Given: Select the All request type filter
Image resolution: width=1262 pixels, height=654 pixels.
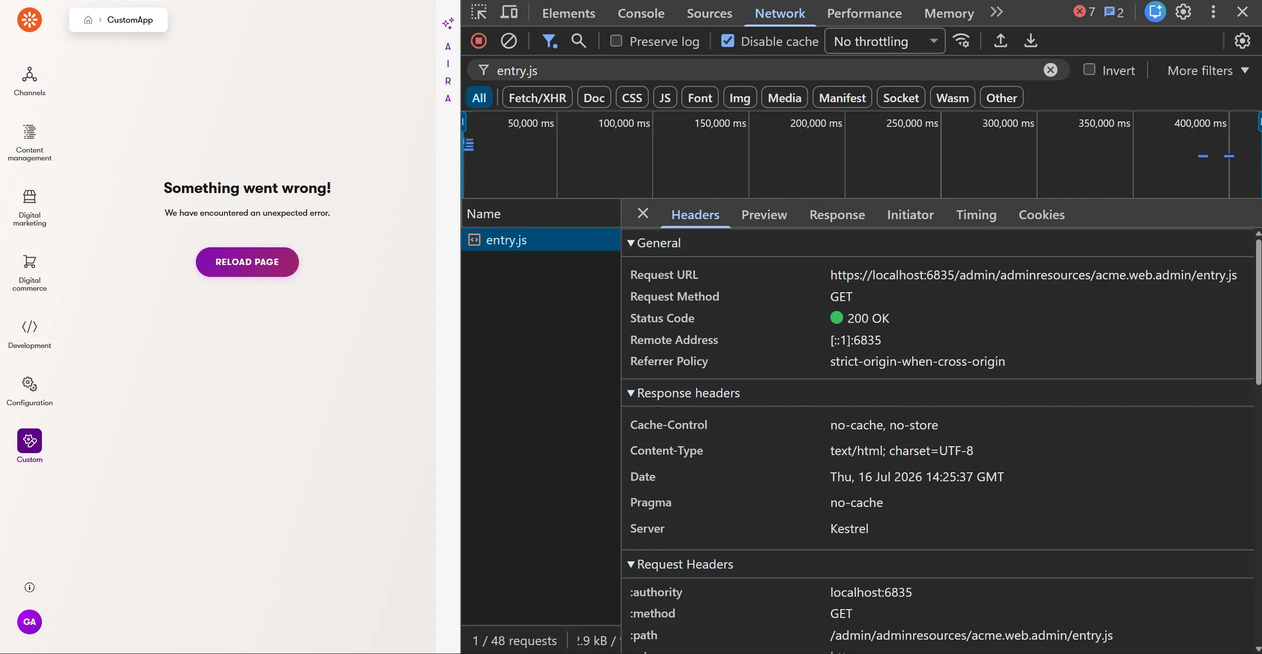Looking at the screenshot, I should [479, 98].
